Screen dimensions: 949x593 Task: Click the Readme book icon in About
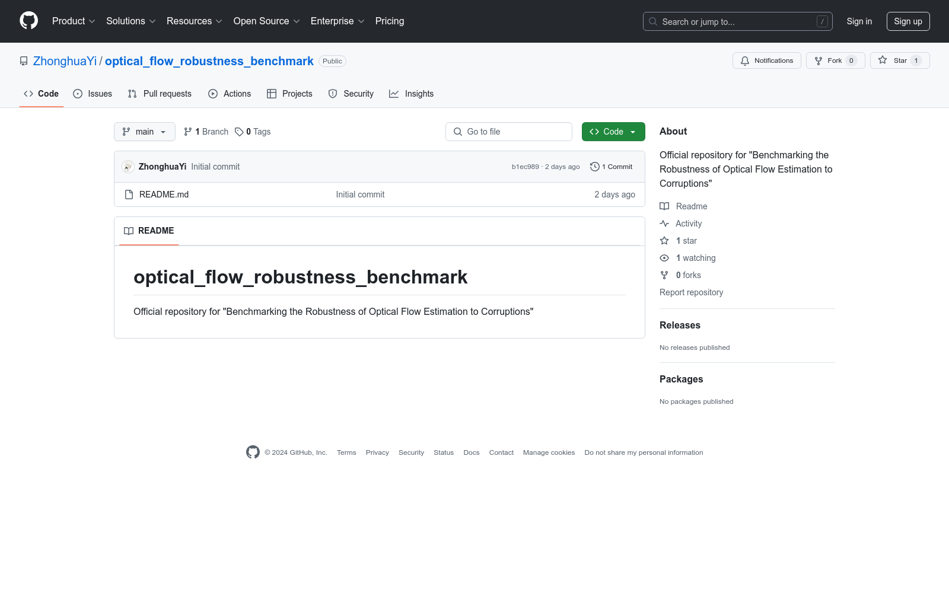click(664, 206)
